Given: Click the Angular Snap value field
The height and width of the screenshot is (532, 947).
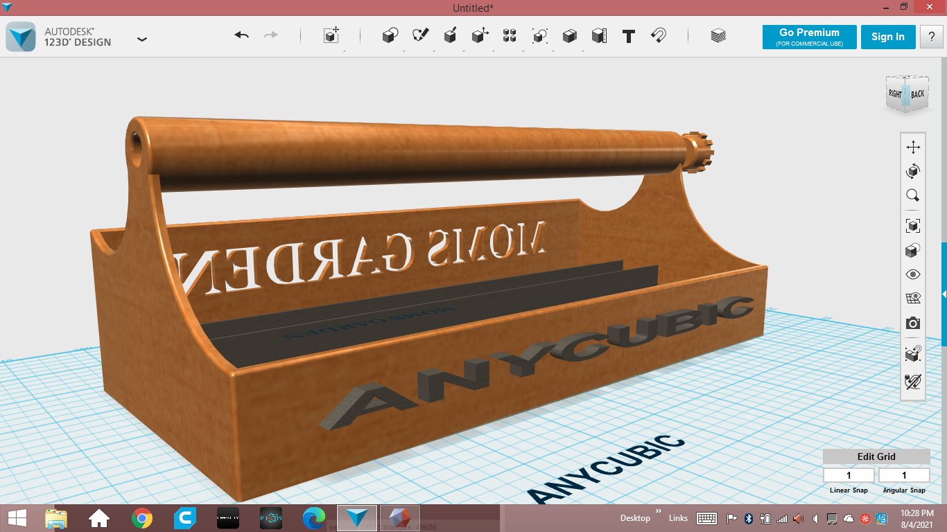Looking at the screenshot, I should coord(904,475).
